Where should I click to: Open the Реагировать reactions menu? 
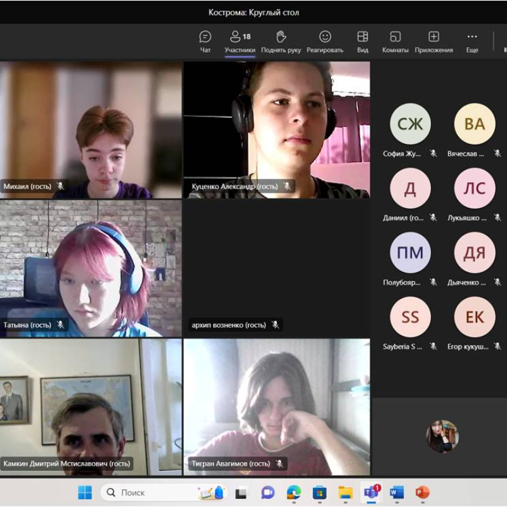(324, 41)
